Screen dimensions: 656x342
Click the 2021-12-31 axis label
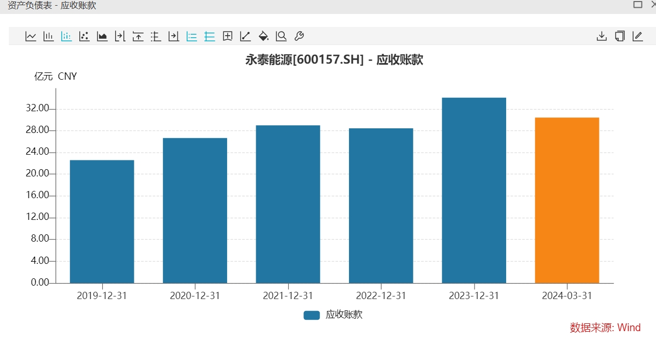pos(288,296)
